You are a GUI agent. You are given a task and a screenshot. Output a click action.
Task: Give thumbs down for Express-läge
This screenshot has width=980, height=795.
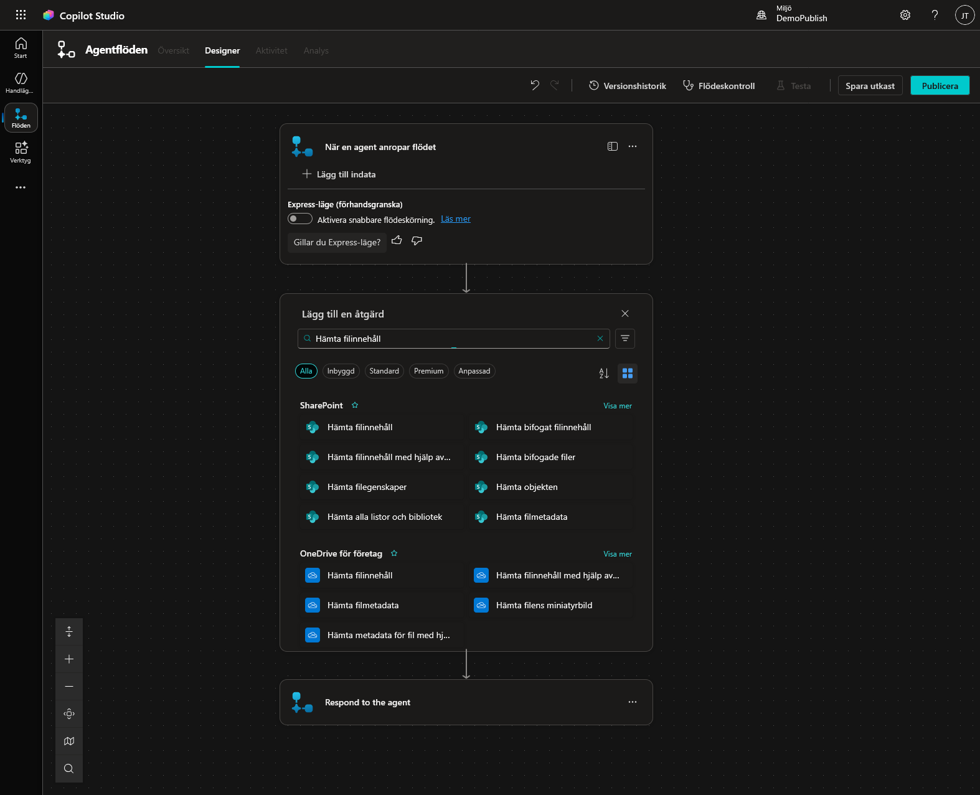click(x=417, y=241)
